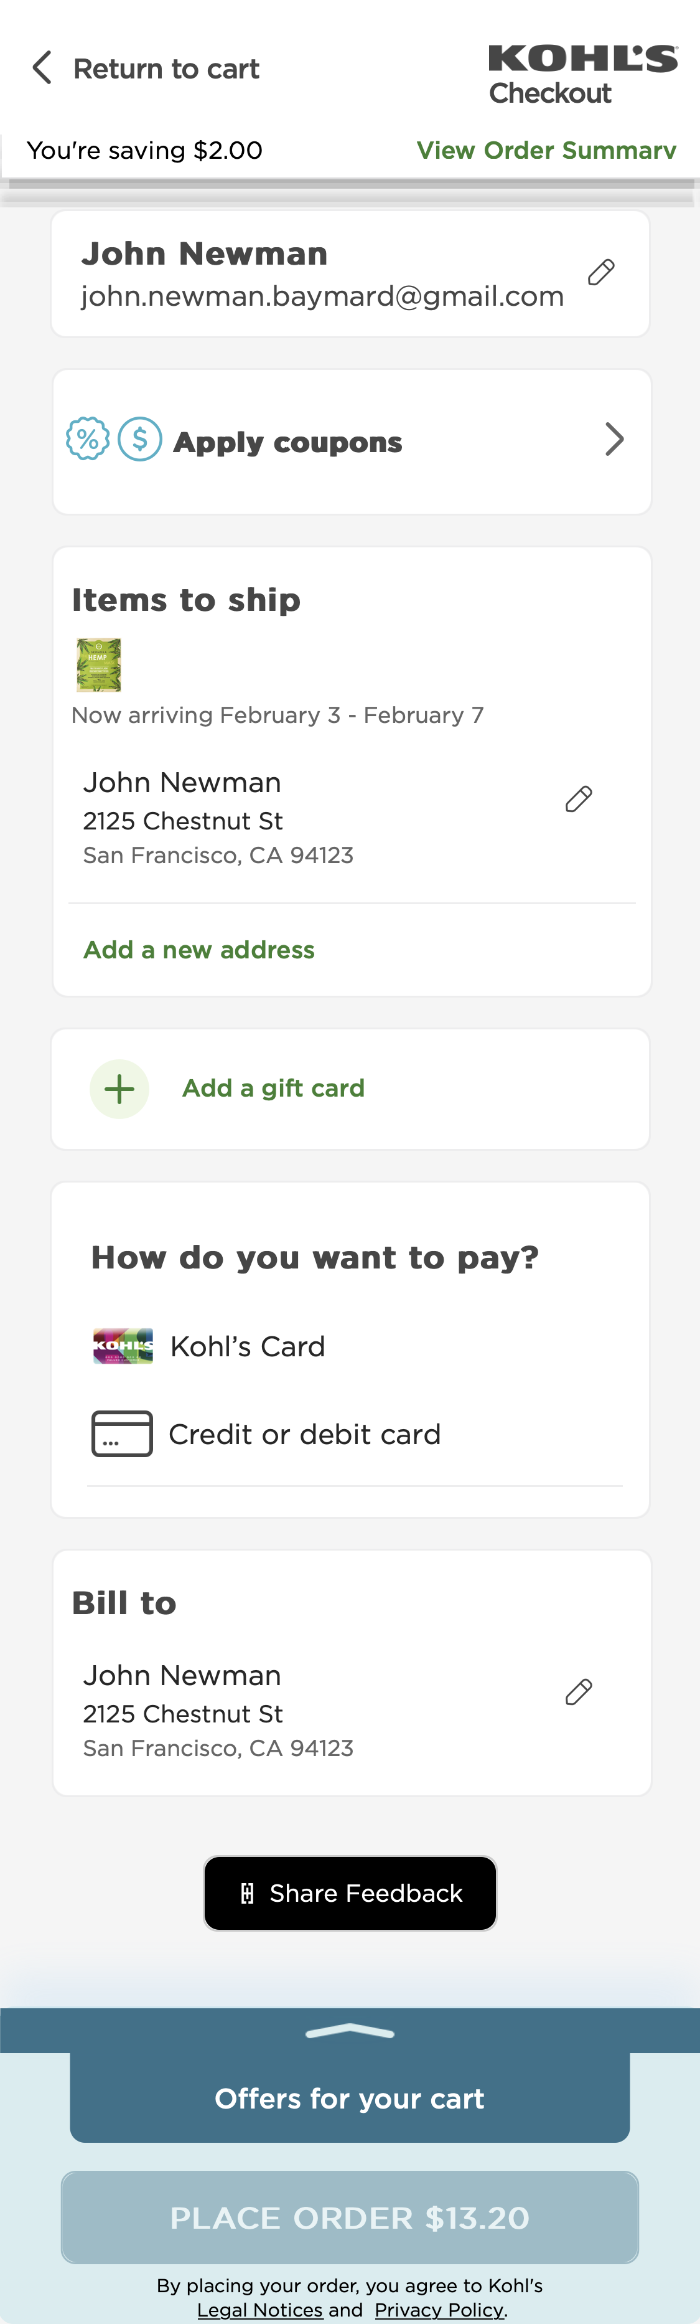Expand the Apply coupons chevron
This screenshot has width=700, height=2324.
coord(614,440)
